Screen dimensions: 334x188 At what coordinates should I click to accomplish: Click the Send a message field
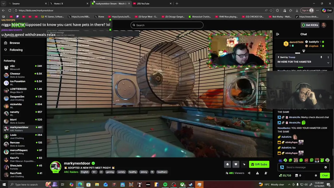point(304,167)
